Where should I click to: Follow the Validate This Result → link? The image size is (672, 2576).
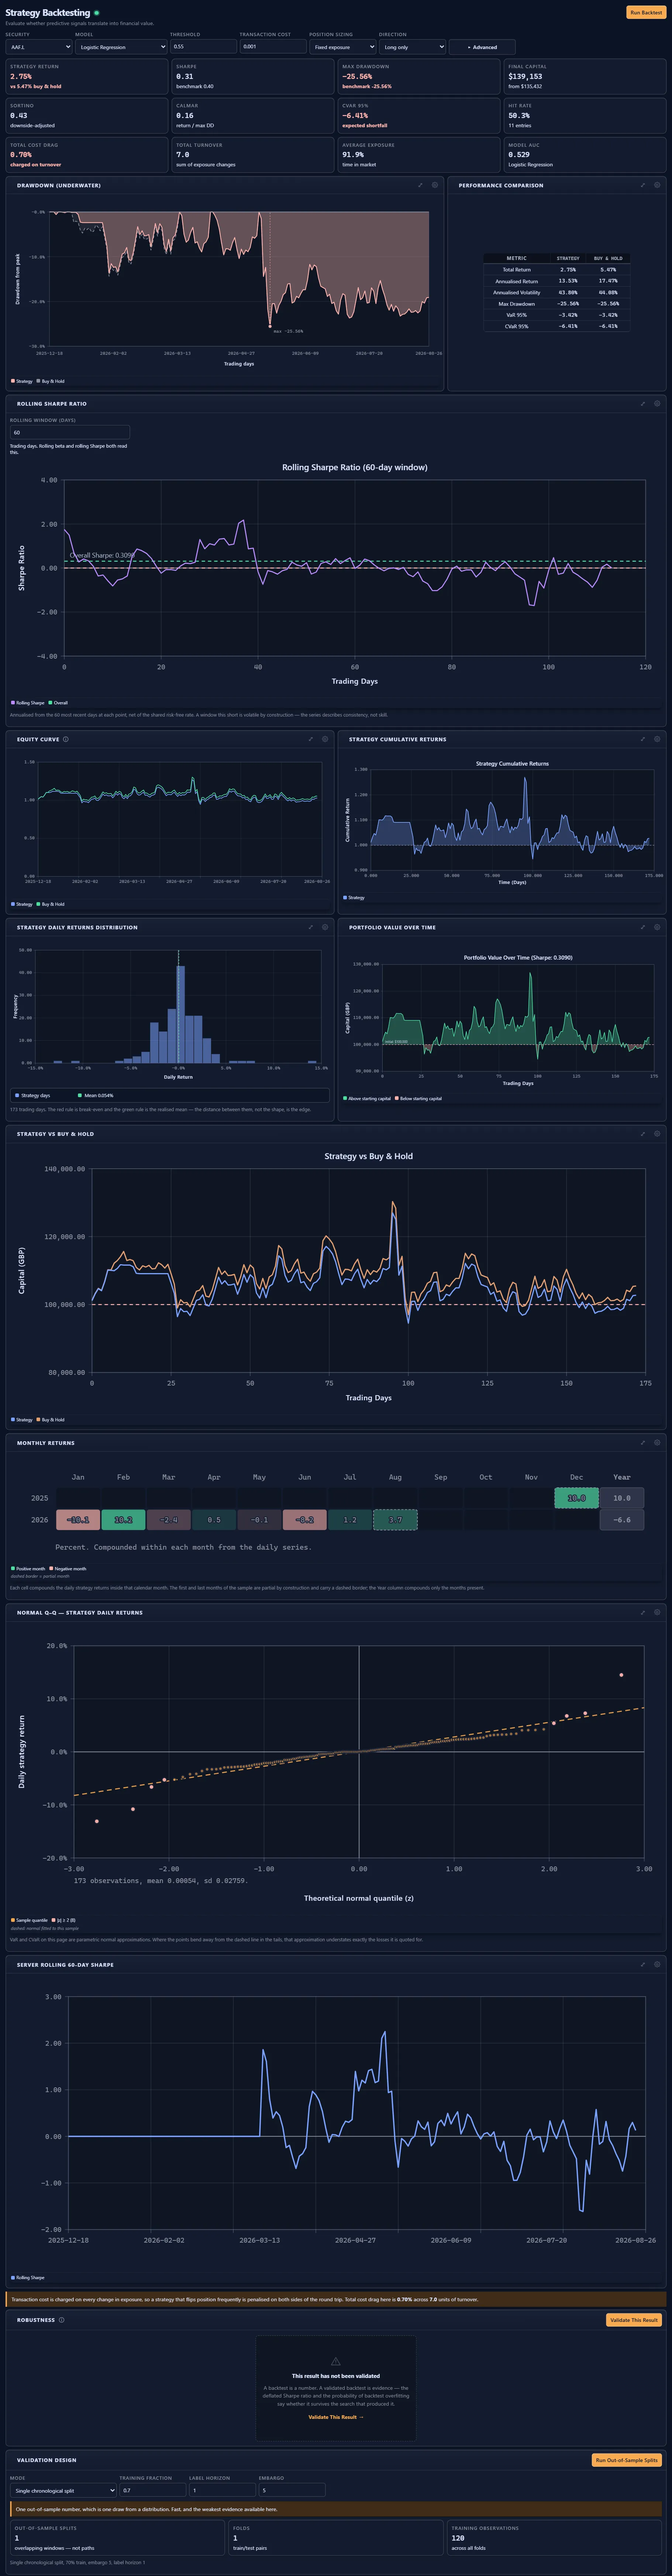point(336,2417)
